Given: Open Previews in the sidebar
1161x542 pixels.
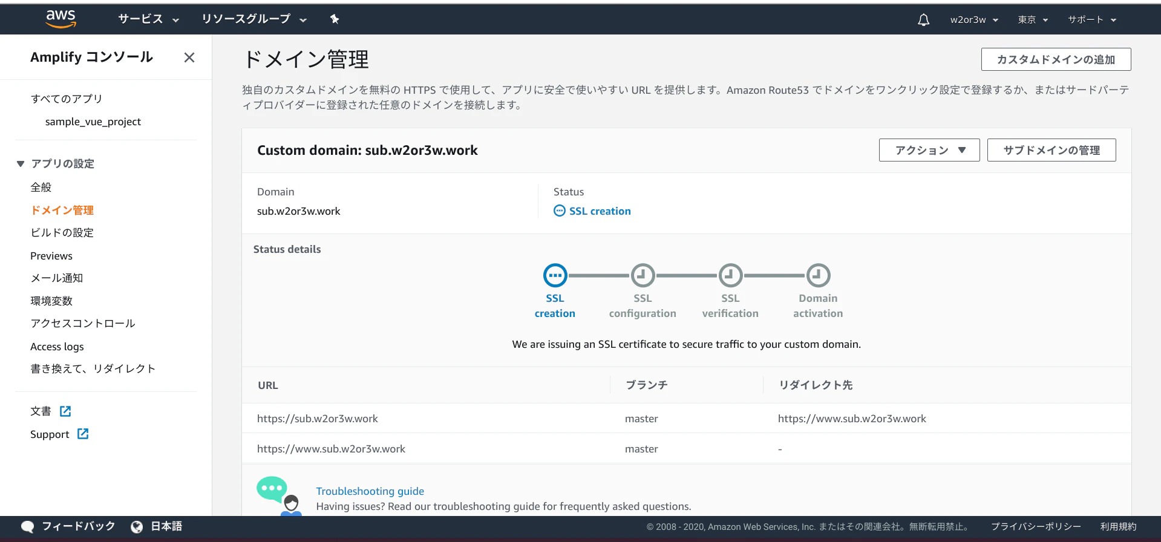Looking at the screenshot, I should [51, 256].
